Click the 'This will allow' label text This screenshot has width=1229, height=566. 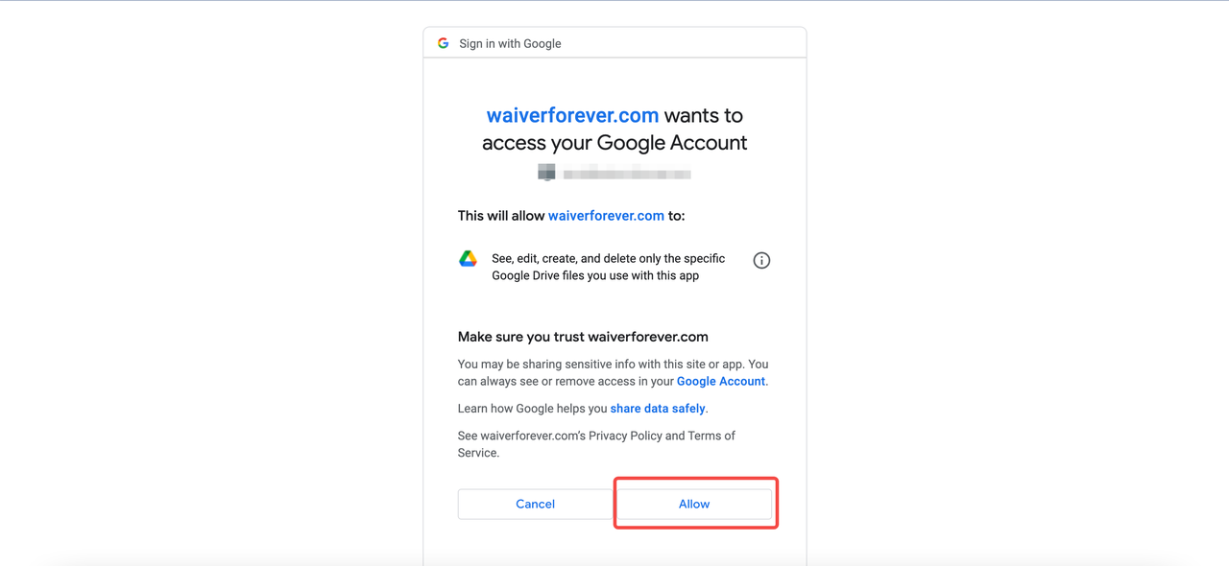(501, 216)
